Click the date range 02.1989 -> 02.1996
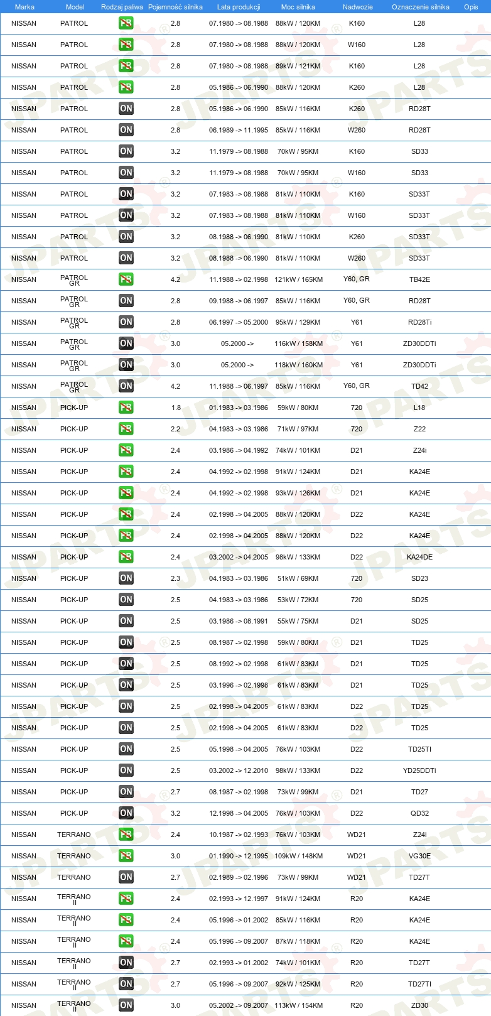Screen dimensions: 491x1016 [x=239, y=877]
